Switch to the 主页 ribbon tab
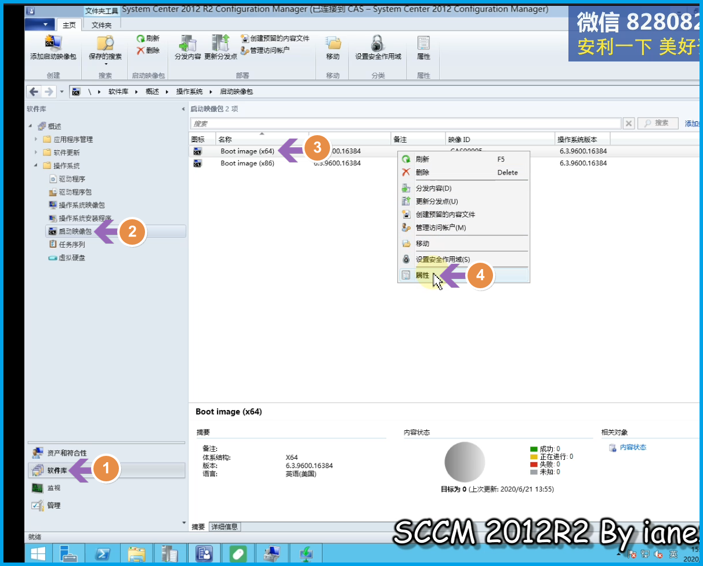This screenshot has width=703, height=566. coord(70,25)
